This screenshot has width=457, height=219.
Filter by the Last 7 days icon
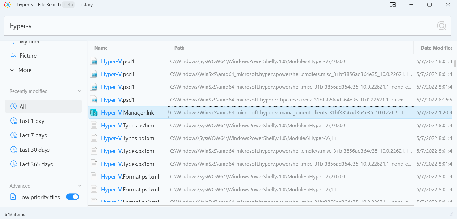click(x=13, y=135)
